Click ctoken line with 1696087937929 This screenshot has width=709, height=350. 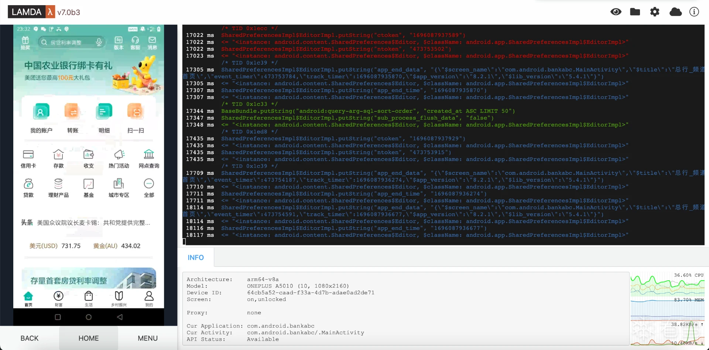pyautogui.click(x=343, y=139)
